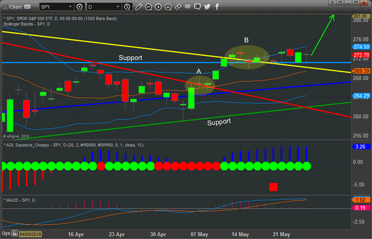Click the orange 269.39 price tag
This screenshot has width=372, height=239.
361,71
